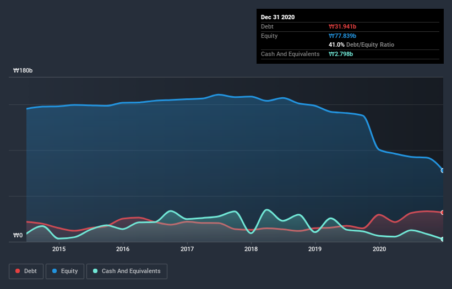
Task: Click the tooltip Equity row label
Action: point(269,36)
